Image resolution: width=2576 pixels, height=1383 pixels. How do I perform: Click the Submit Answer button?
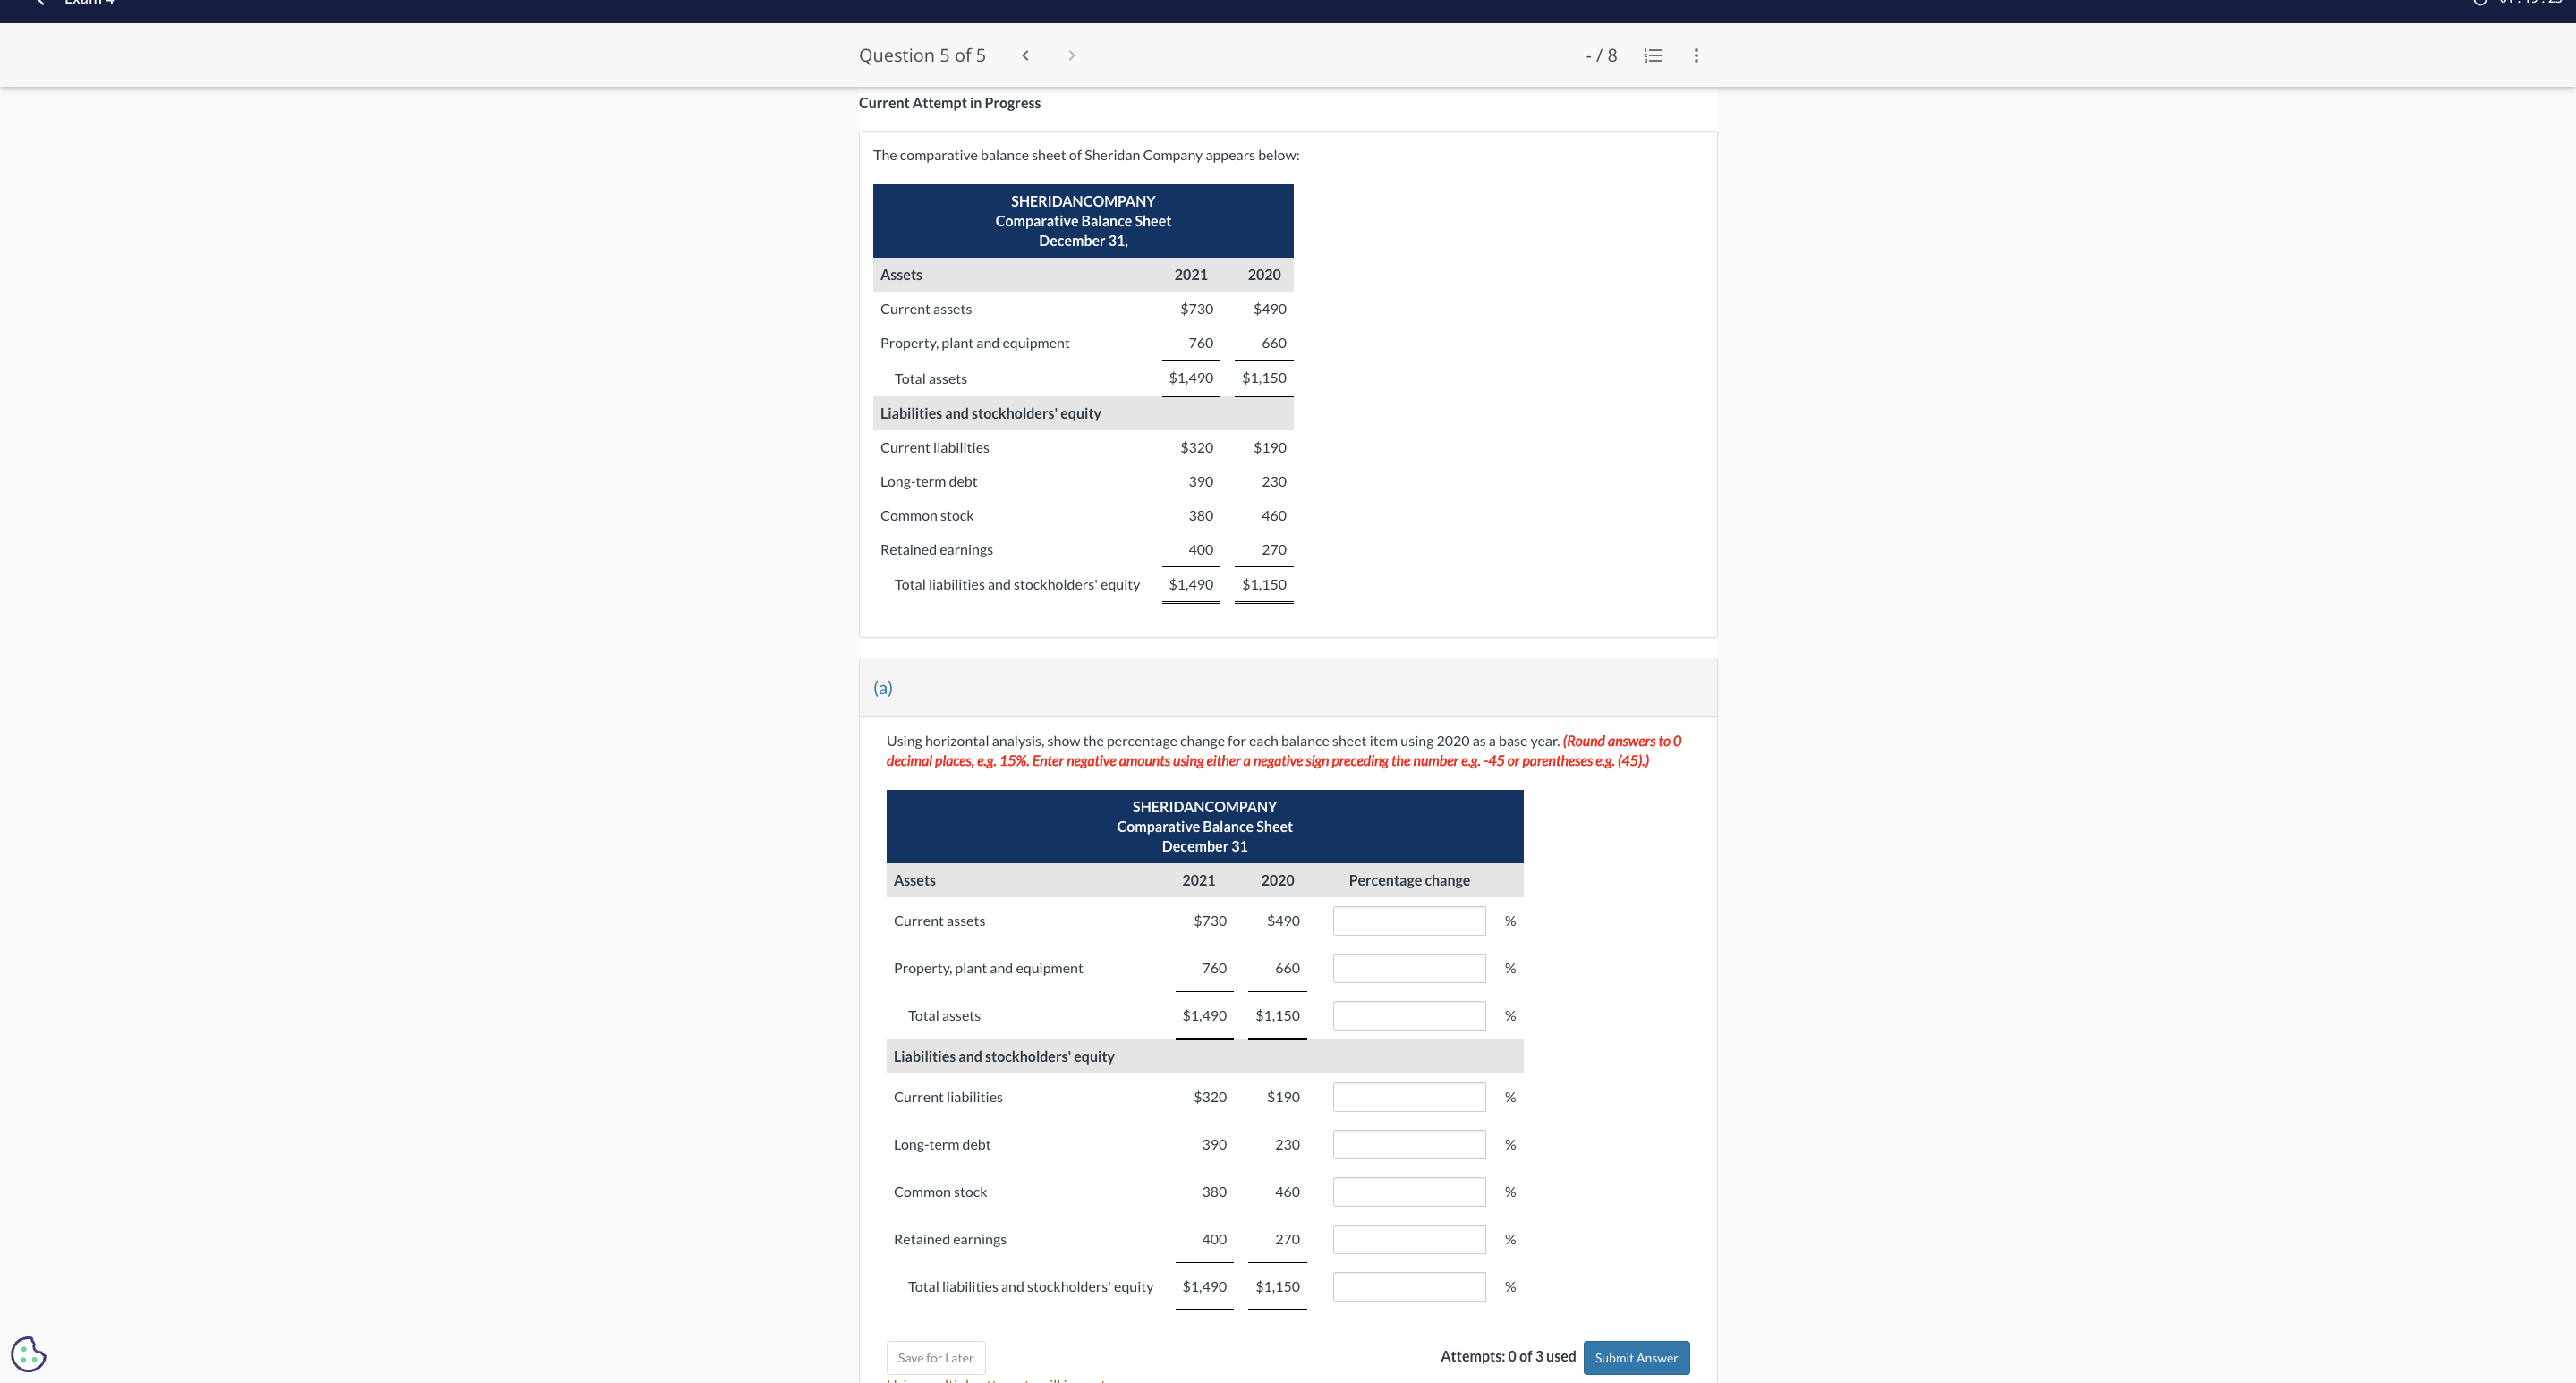[x=1636, y=1357]
